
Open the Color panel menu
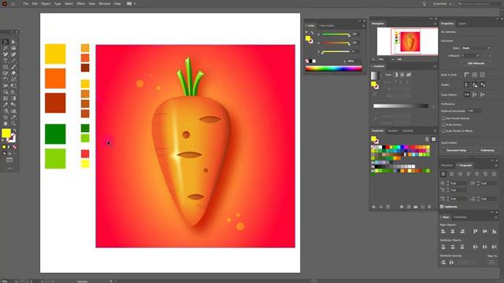point(364,26)
